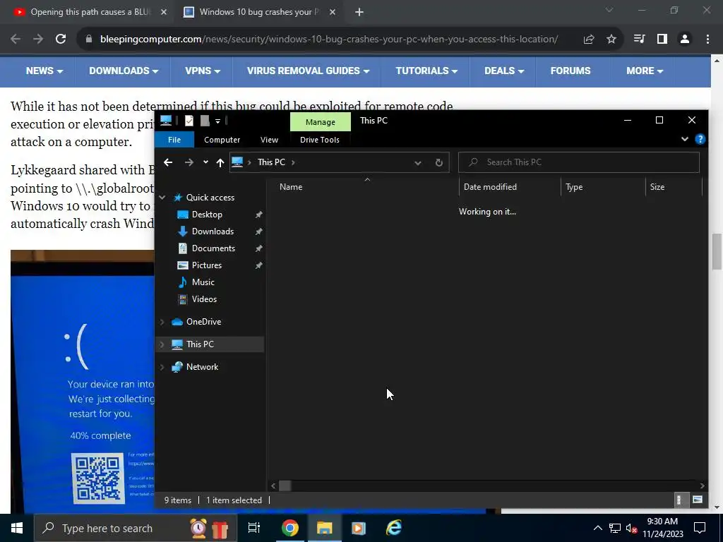Collapse the Quick access tree node

click(162, 198)
